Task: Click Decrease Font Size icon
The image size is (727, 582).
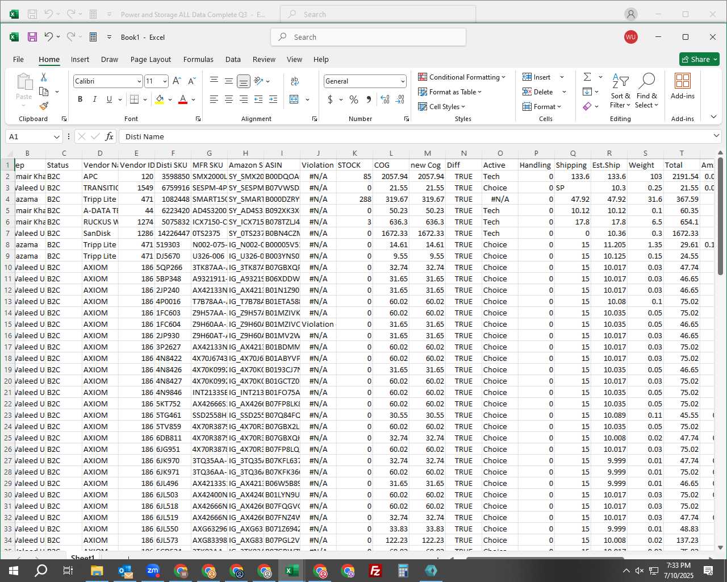Action: pos(191,81)
